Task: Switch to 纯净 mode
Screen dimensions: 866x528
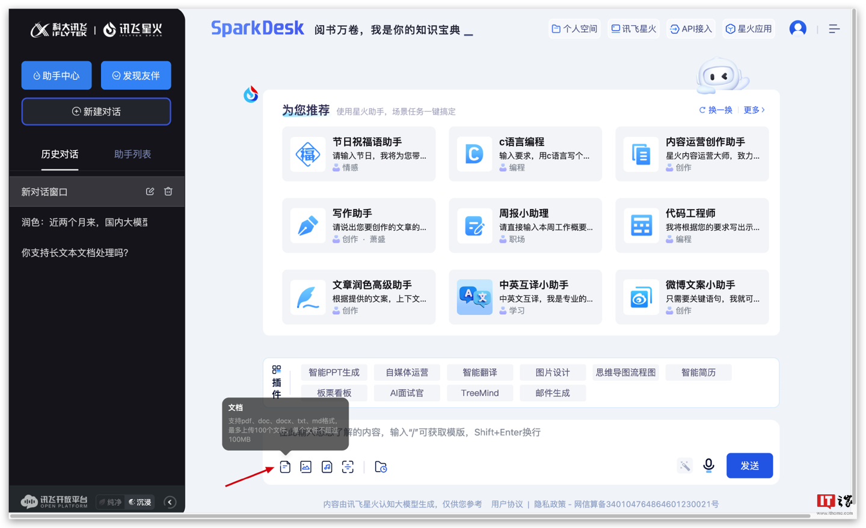Action: click(111, 502)
